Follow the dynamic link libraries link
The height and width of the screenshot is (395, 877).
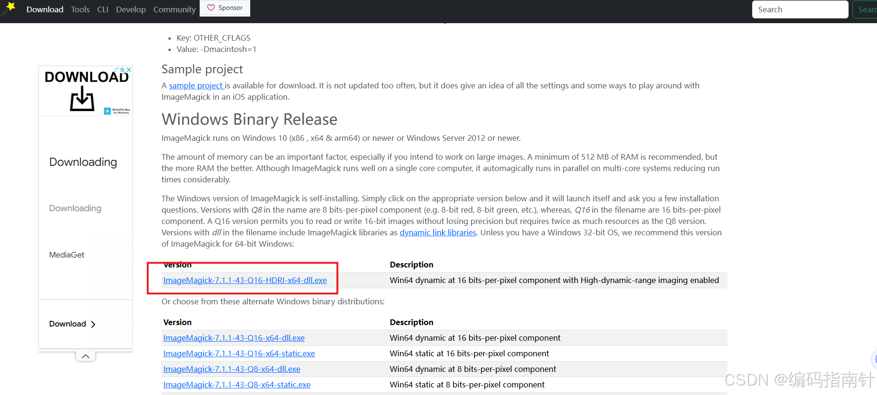click(438, 232)
